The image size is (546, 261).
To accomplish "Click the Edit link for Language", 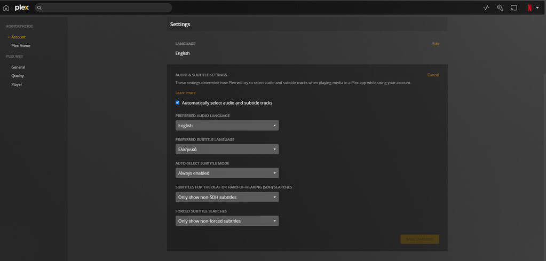I will point(436,44).
